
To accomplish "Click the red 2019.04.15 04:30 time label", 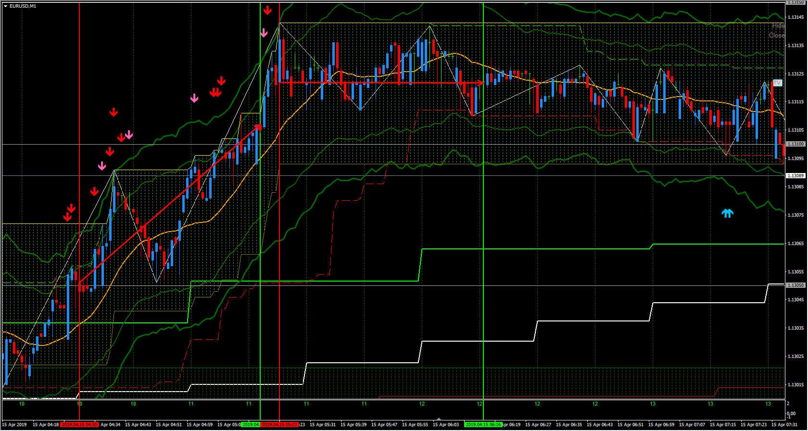I will (79, 424).
